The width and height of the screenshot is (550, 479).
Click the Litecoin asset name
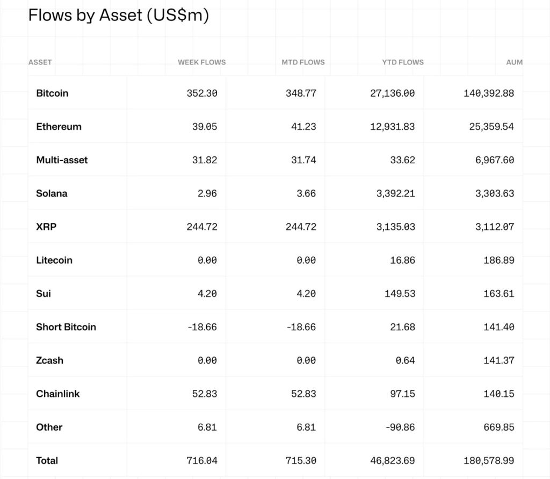(54, 260)
